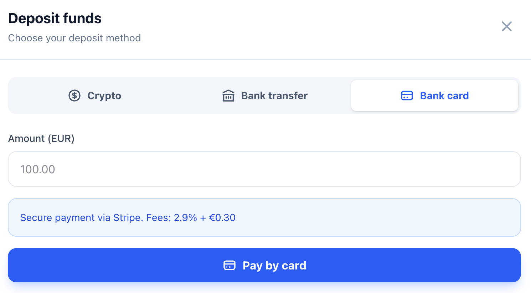Choose the Bank card tab
The height and width of the screenshot is (293, 531).
434,96
